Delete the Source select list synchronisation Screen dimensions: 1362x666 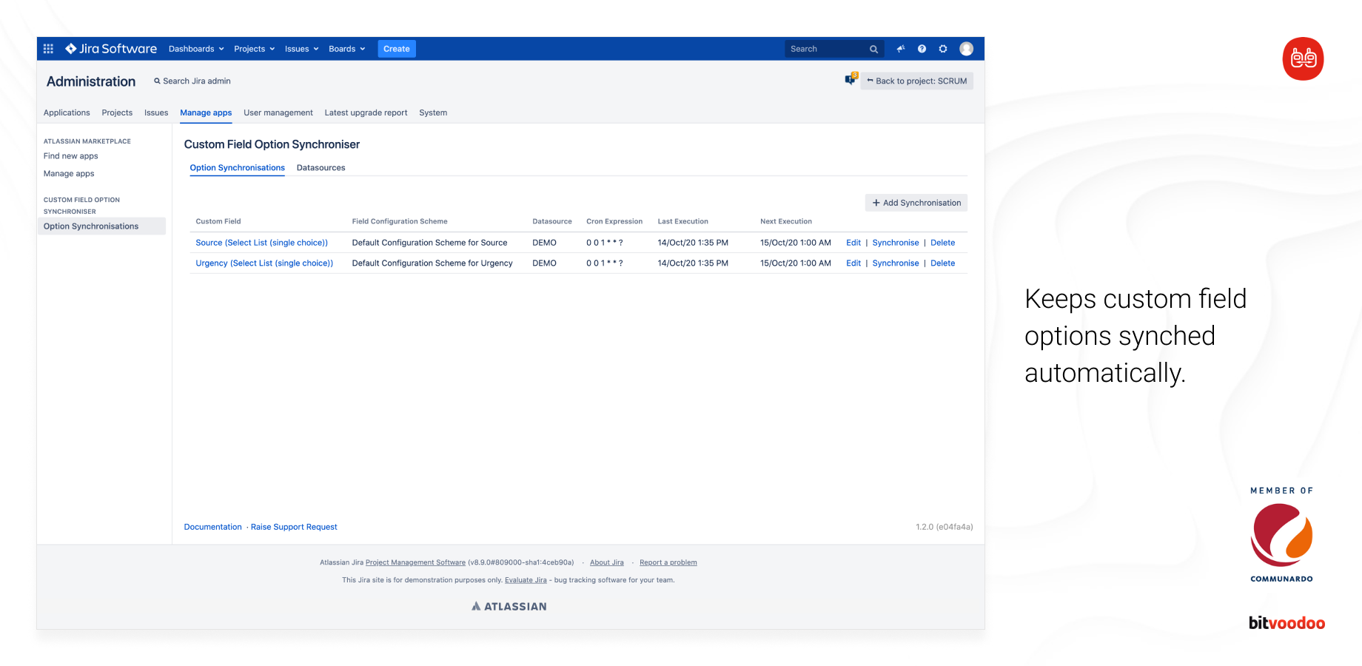942,243
